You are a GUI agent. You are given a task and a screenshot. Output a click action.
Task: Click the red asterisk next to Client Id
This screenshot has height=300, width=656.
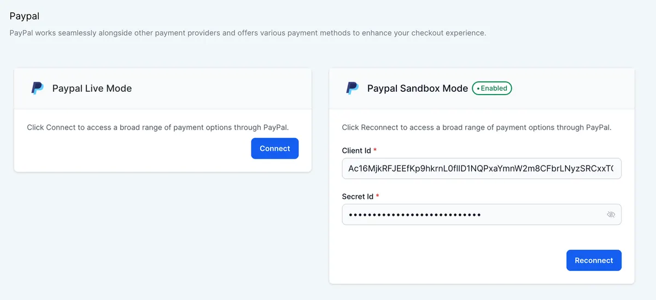(376, 150)
